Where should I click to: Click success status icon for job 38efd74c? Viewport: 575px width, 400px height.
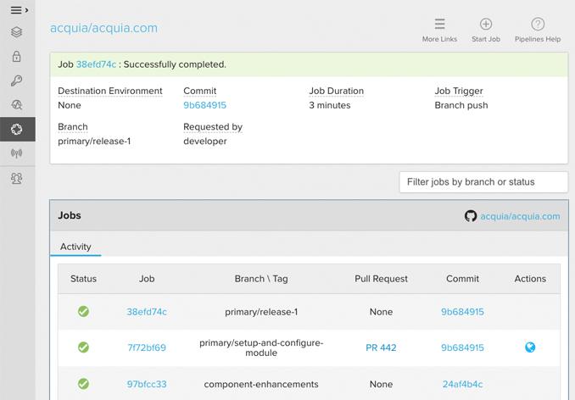(x=83, y=312)
